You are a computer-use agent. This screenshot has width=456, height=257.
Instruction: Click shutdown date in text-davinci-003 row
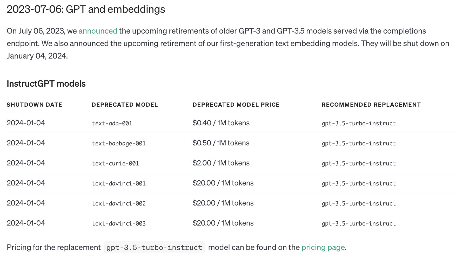pos(26,223)
